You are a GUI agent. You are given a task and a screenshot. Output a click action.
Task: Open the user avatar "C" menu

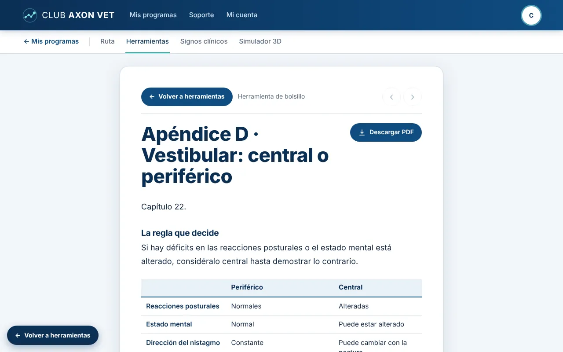(x=531, y=15)
